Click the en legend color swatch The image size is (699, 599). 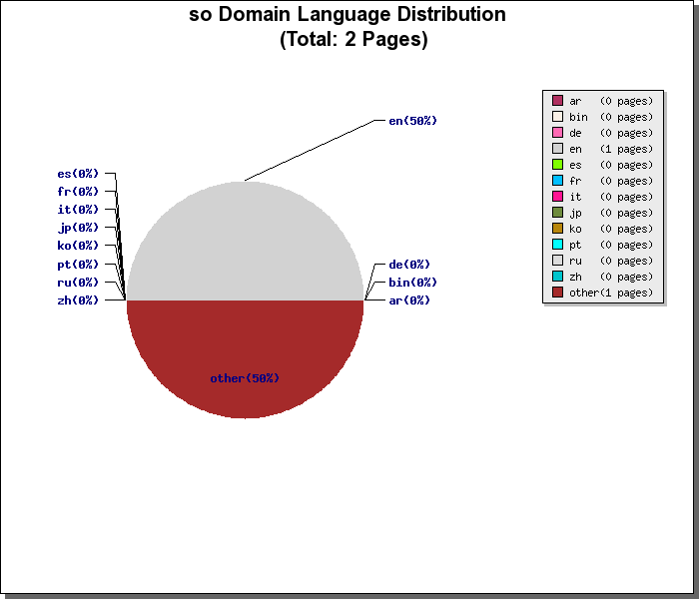(557, 149)
